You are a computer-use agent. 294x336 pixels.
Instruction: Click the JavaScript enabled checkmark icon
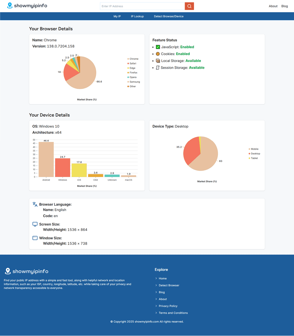pyautogui.click(x=158, y=47)
